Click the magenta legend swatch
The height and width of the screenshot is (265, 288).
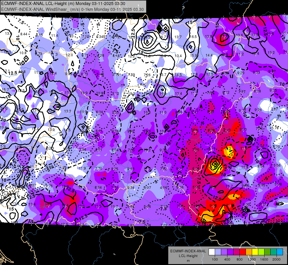pyautogui.click(x=237, y=252)
